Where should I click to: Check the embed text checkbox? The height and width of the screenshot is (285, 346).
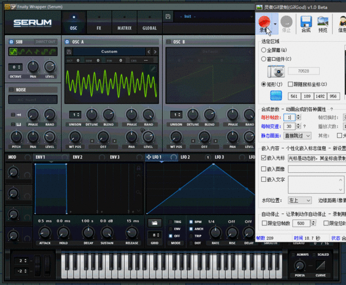(x=264, y=179)
